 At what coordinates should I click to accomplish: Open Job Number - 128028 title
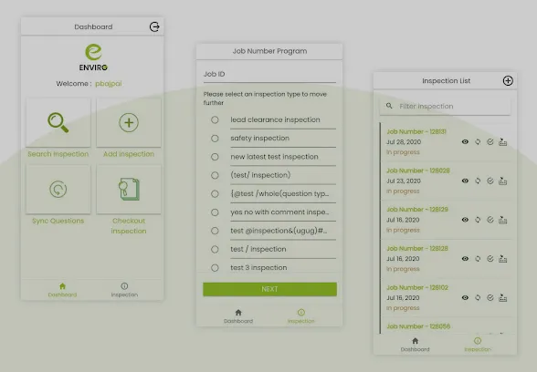click(x=418, y=170)
